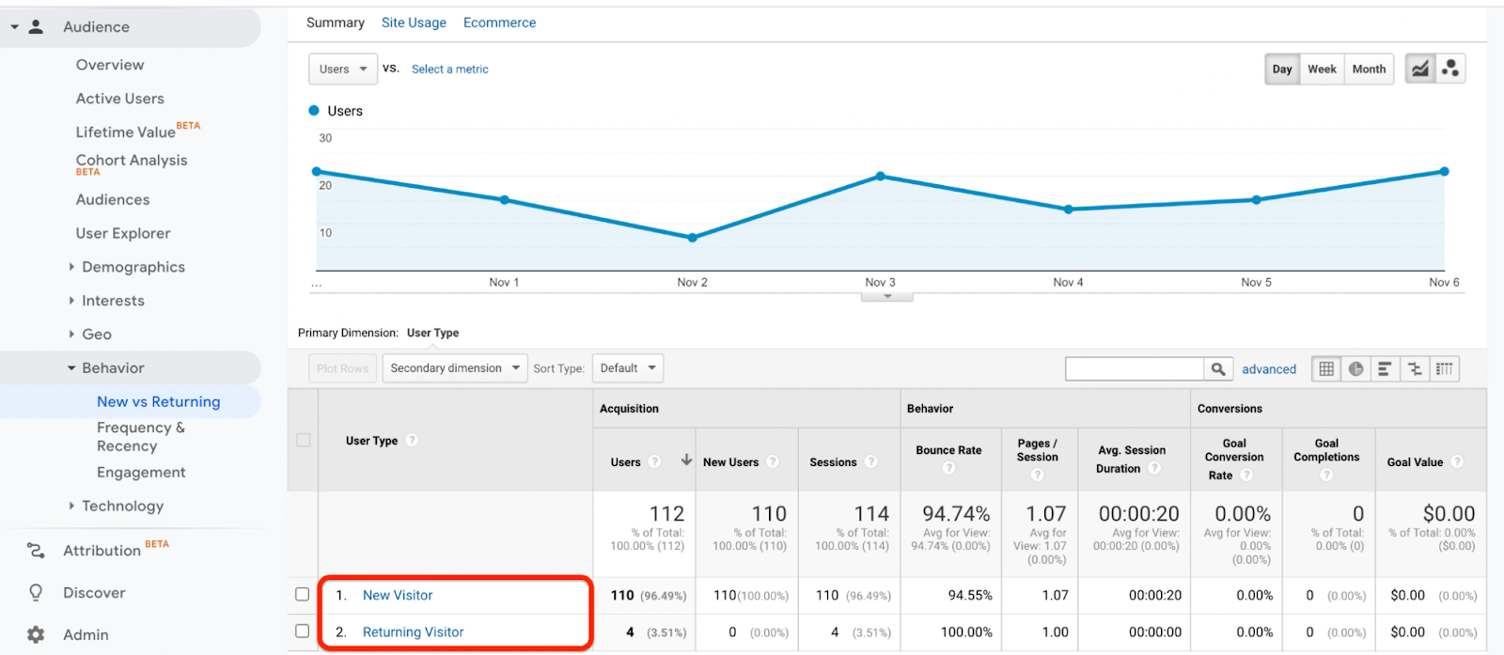This screenshot has height=655, width=1504.
Task: Expand the Technology menu
Action: point(71,506)
